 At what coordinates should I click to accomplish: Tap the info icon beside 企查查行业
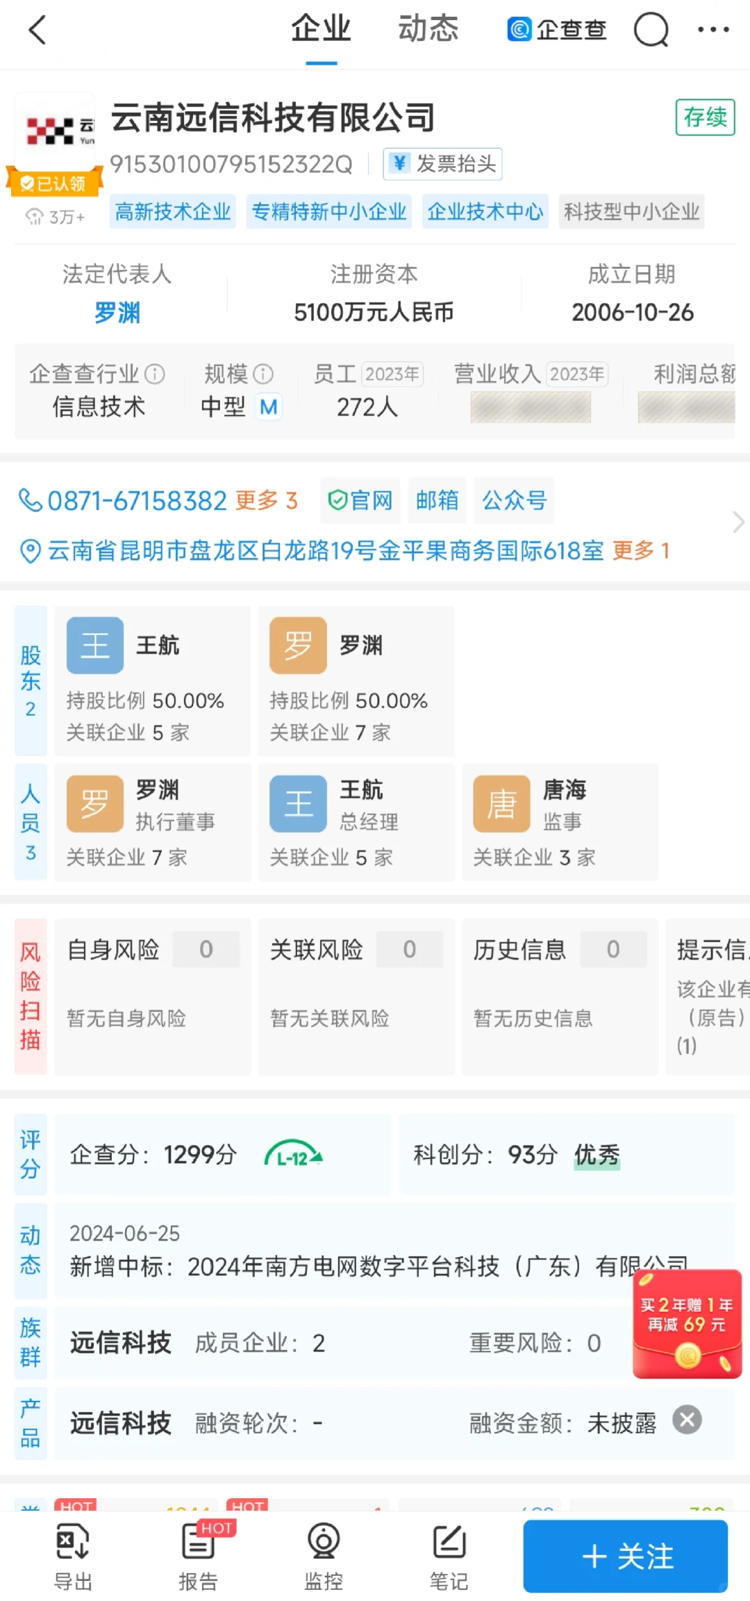155,374
